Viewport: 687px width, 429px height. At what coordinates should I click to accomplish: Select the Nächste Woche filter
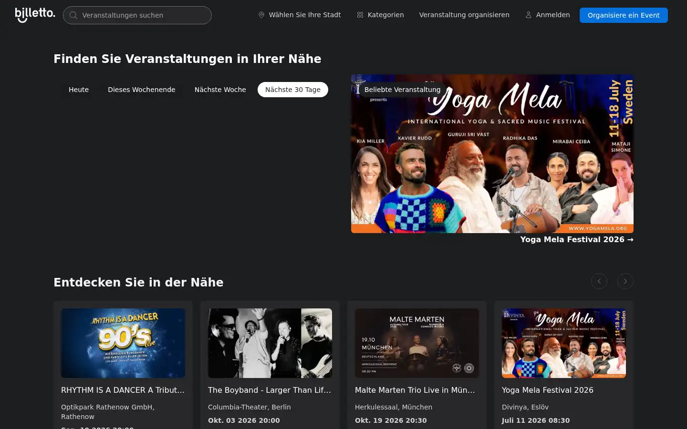tap(220, 90)
